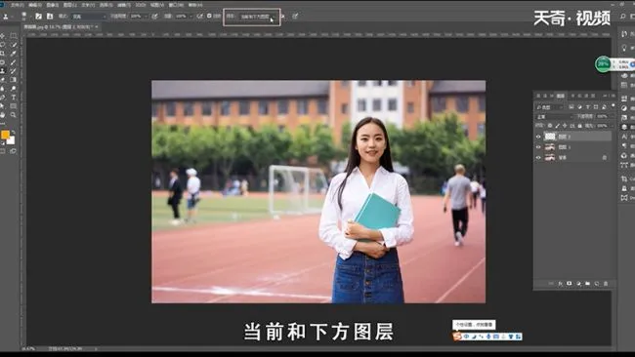Swap foreground and background colors
Screen dimensions: 635x357
14,133
